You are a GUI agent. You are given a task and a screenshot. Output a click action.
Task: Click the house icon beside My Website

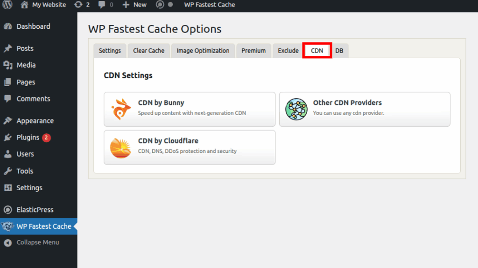[24, 5]
